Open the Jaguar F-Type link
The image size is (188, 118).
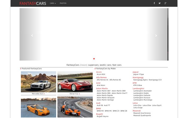pyautogui.click(x=139, y=74)
